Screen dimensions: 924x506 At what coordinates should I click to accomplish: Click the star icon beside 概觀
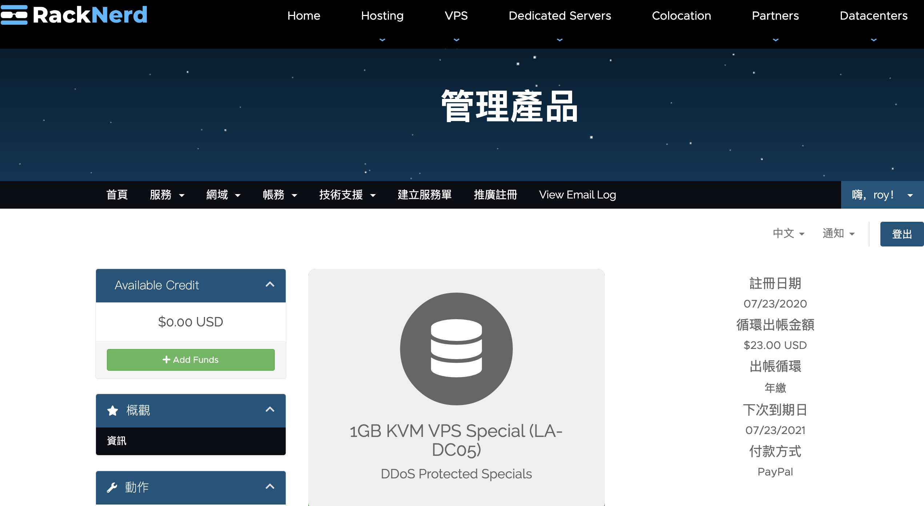click(x=113, y=410)
